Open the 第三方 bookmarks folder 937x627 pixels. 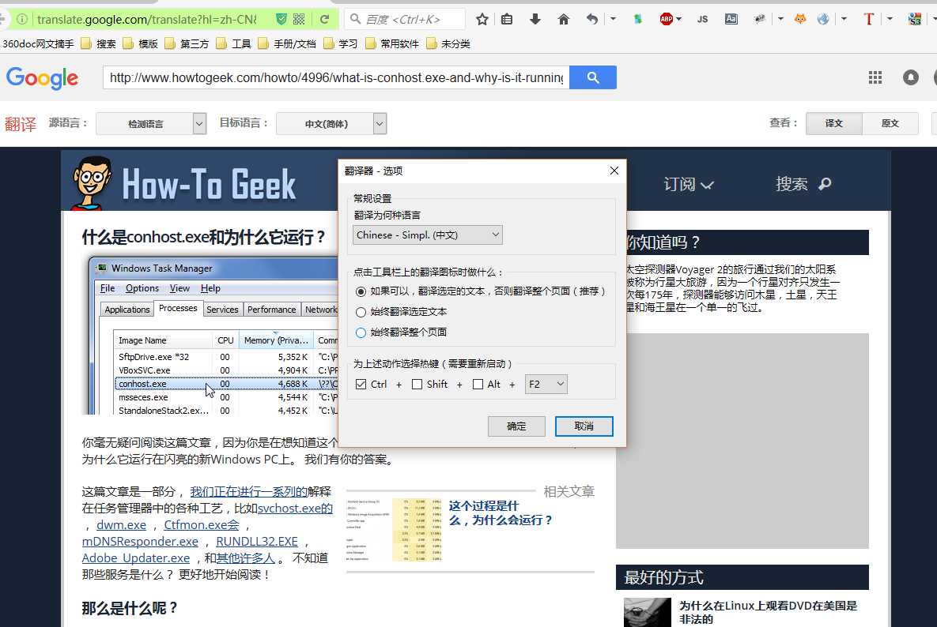[187, 43]
